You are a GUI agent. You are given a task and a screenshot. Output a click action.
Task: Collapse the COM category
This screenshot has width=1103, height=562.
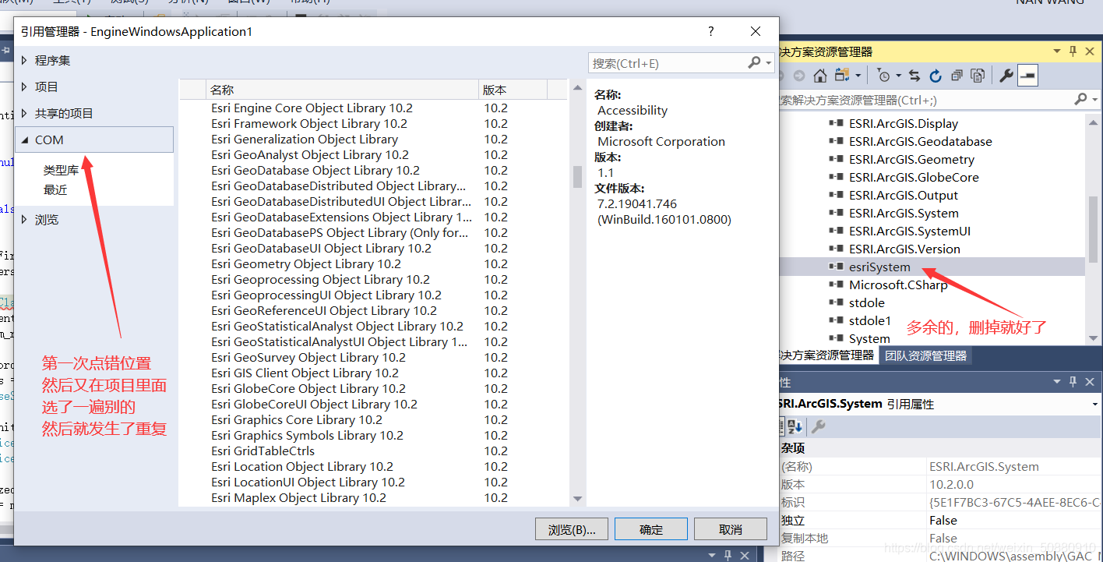coord(25,140)
